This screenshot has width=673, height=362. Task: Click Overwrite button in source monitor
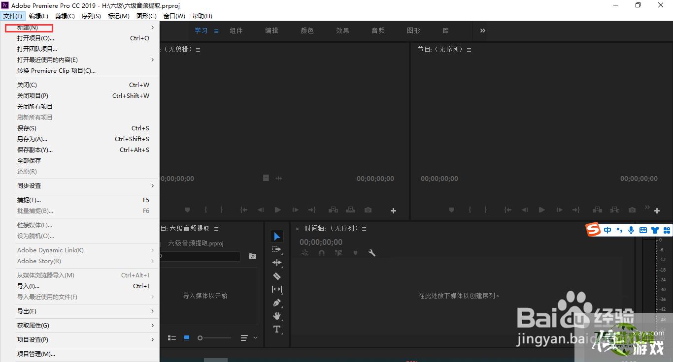click(350, 210)
